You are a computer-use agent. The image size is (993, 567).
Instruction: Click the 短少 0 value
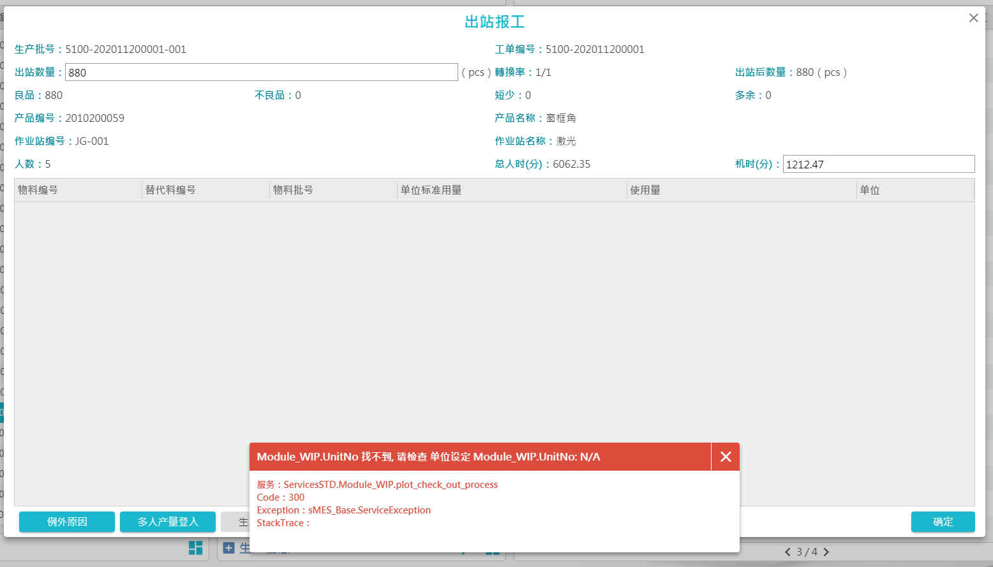[528, 95]
